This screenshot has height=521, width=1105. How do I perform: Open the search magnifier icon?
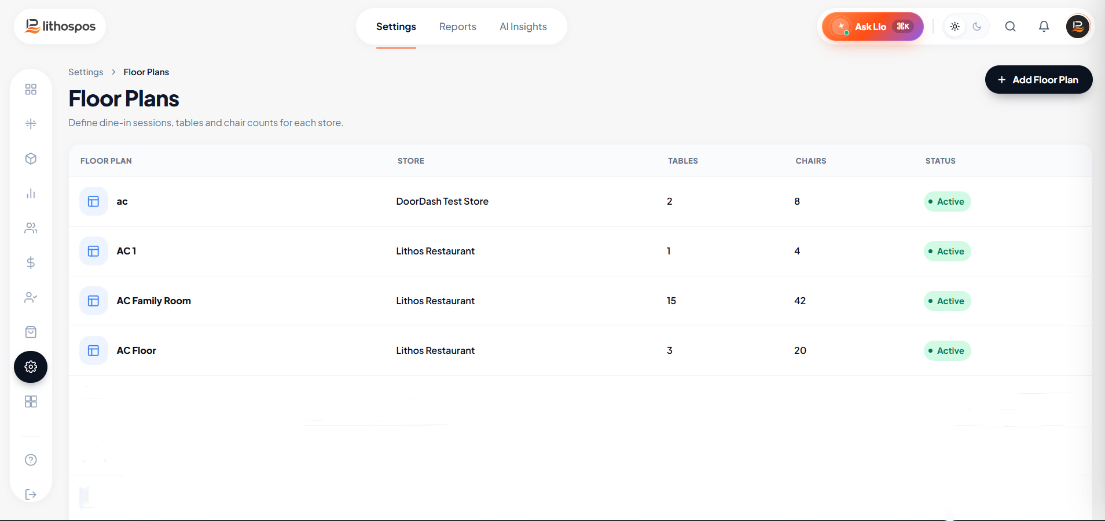[1010, 27]
